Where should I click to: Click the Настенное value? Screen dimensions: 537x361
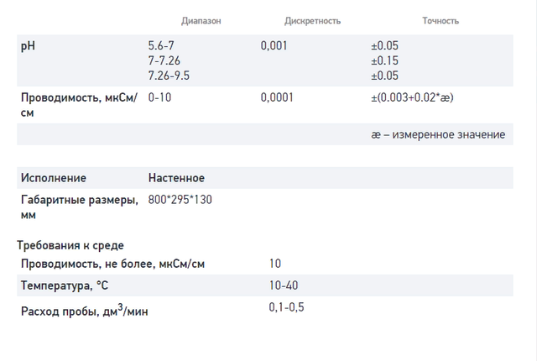click(x=176, y=178)
